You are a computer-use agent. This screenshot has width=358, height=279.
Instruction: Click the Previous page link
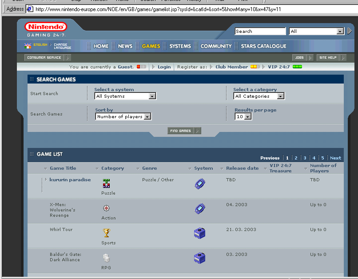pos(270,158)
